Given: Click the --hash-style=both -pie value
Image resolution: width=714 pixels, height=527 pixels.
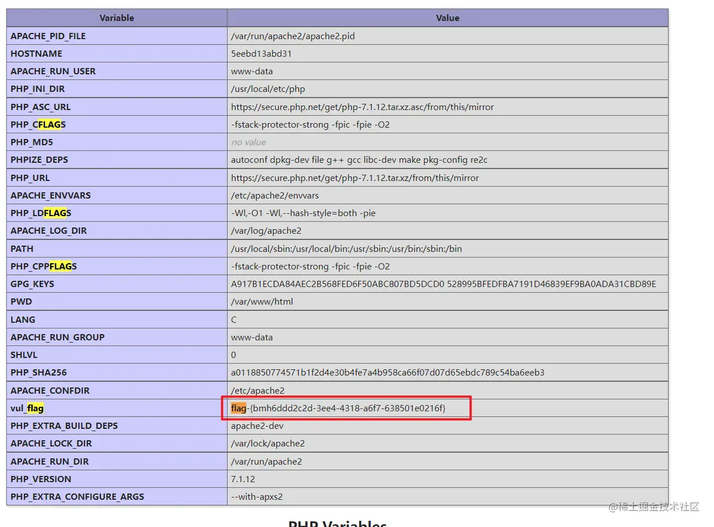Looking at the screenshot, I should [x=303, y=213].
